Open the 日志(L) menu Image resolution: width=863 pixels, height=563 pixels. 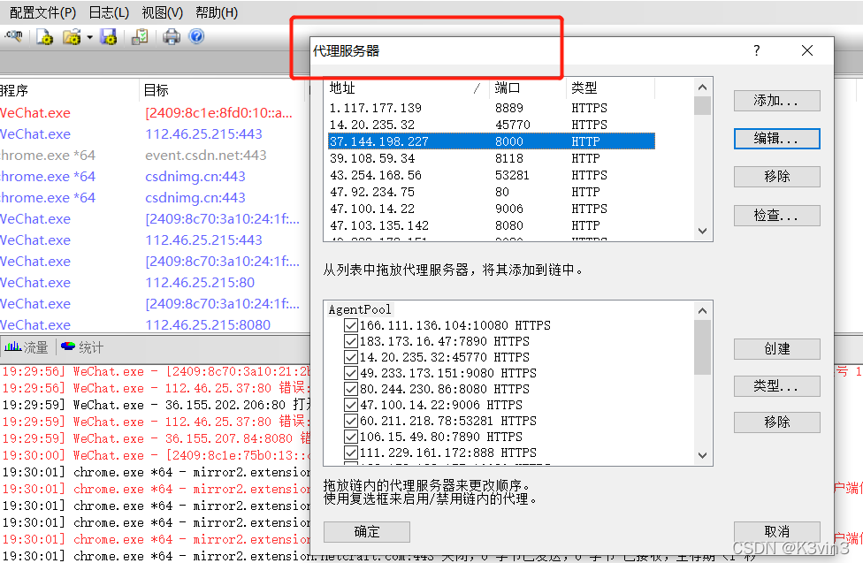tap(109, 12)
